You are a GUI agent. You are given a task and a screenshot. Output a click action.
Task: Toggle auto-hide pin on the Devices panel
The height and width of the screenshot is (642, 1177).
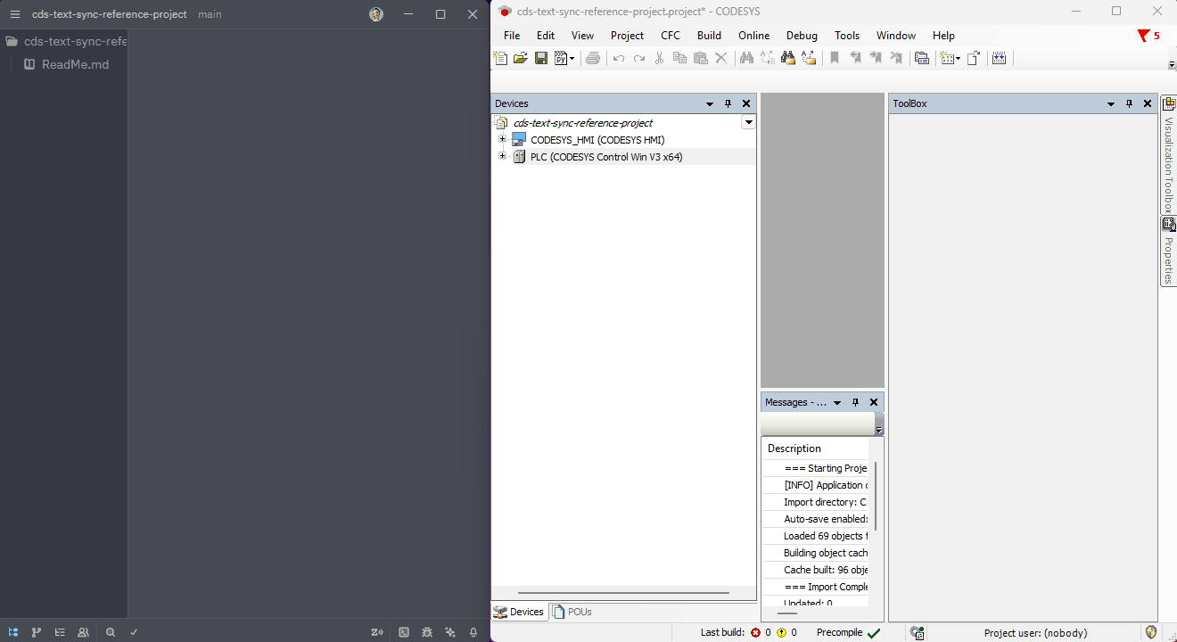click(x=728, y=103)
